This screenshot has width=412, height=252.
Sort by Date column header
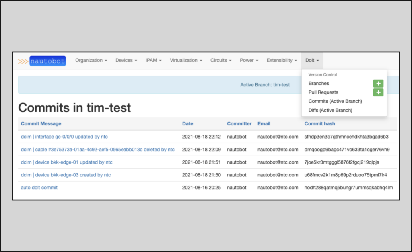(x=187, y=124)
